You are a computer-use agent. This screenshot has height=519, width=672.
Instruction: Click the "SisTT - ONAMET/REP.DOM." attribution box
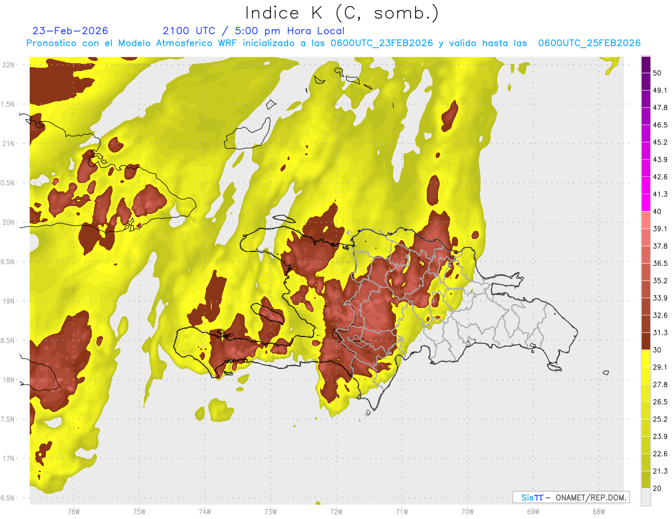click(x=571, y=497)
